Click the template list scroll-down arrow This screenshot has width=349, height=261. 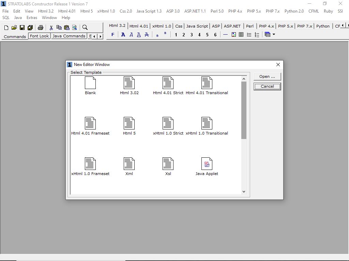click(x=244, y=192)
